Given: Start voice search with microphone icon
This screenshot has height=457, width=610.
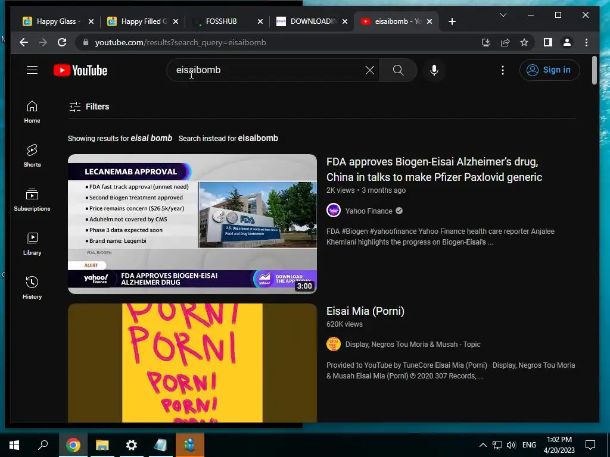Looking at the screenshot, I should point(434,70).
